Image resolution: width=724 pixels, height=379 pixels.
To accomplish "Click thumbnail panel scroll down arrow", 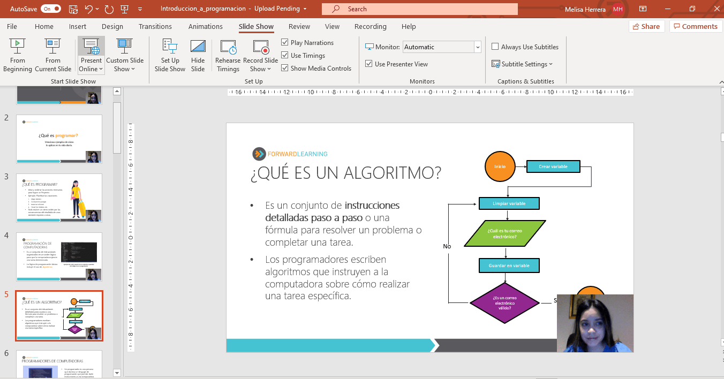I will [x=117, y=372].
